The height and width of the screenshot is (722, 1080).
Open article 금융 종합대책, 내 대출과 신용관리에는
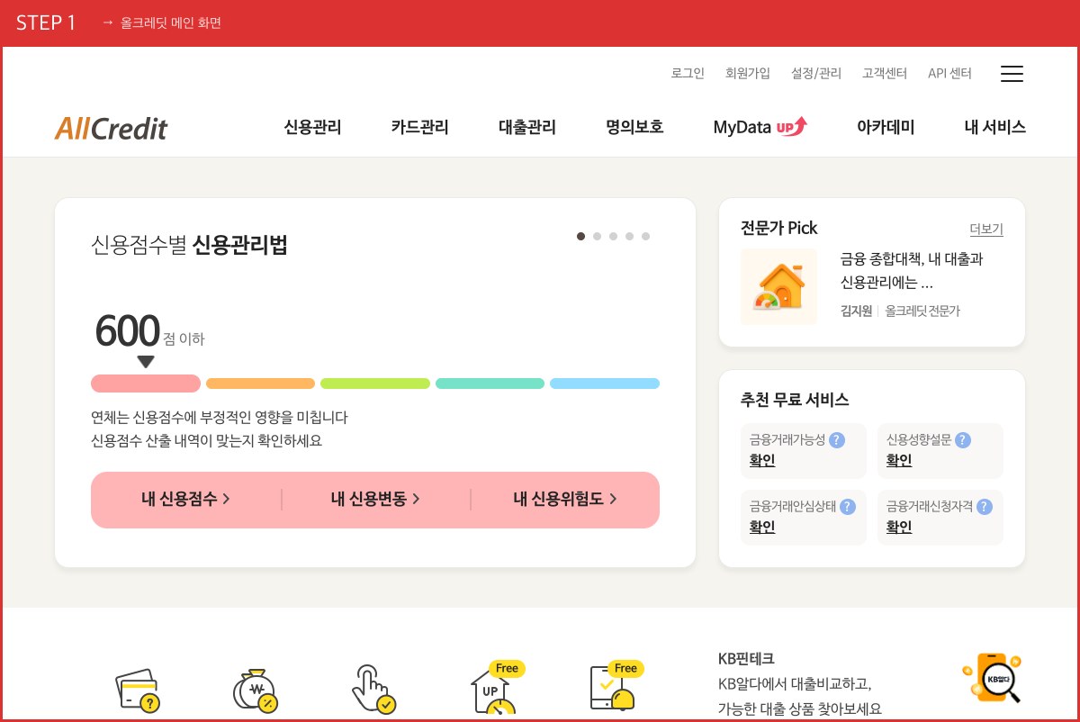click(912, 271)
